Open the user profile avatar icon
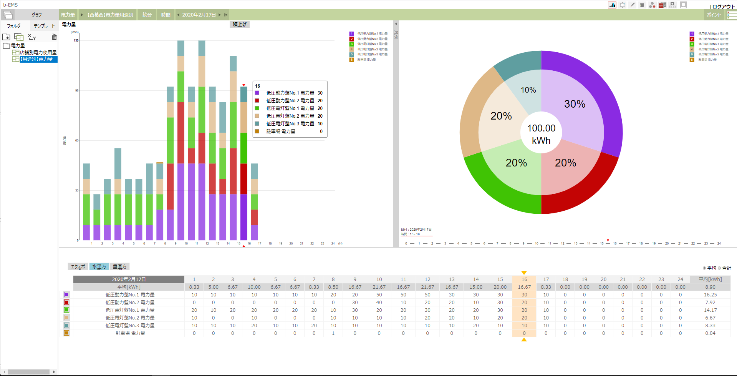 click(683, 5)
